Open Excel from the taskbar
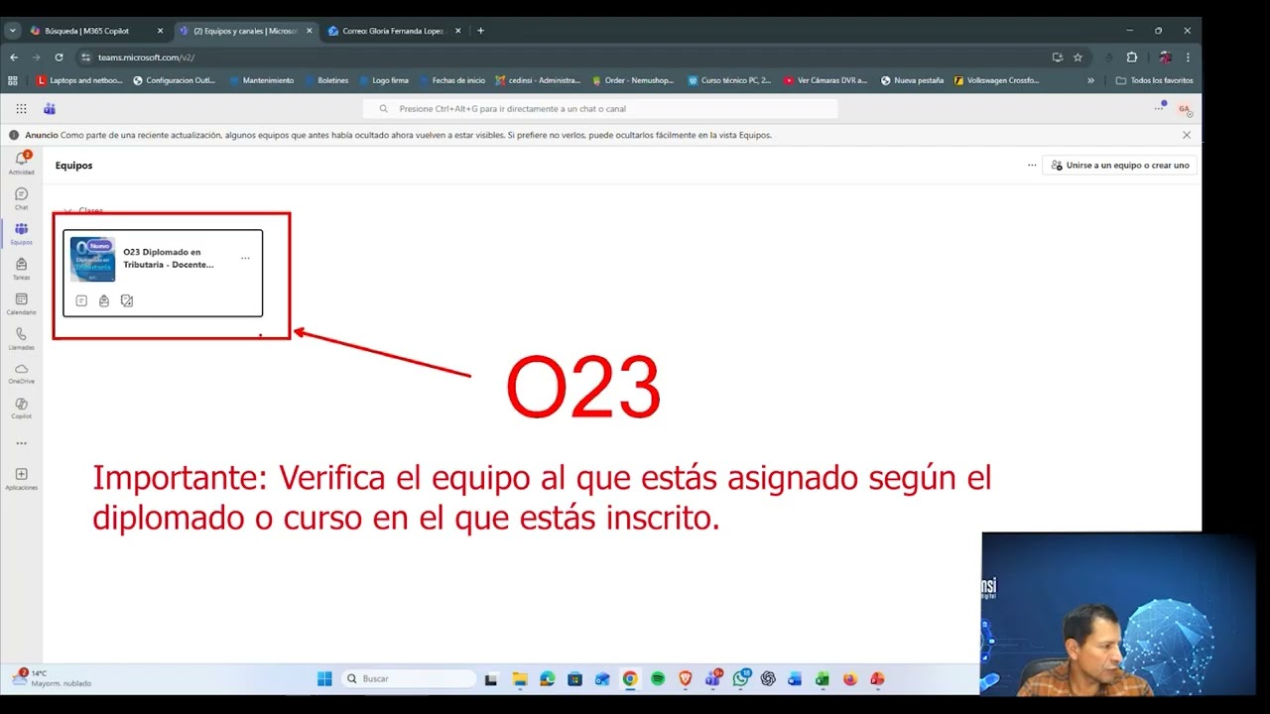1270x714 pixels. pos(823,679)
